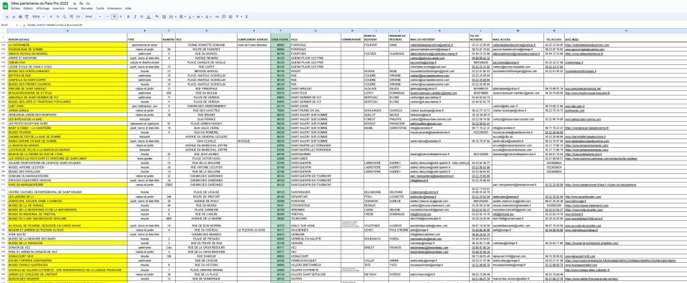Open the Insertion menu

(x=58, y=8)
